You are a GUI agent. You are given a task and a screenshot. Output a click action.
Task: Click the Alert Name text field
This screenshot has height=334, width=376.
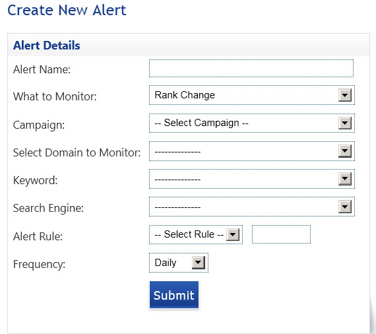[251, 69]
